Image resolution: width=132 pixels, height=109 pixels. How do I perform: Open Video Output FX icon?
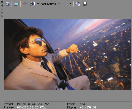click(25, 4)
